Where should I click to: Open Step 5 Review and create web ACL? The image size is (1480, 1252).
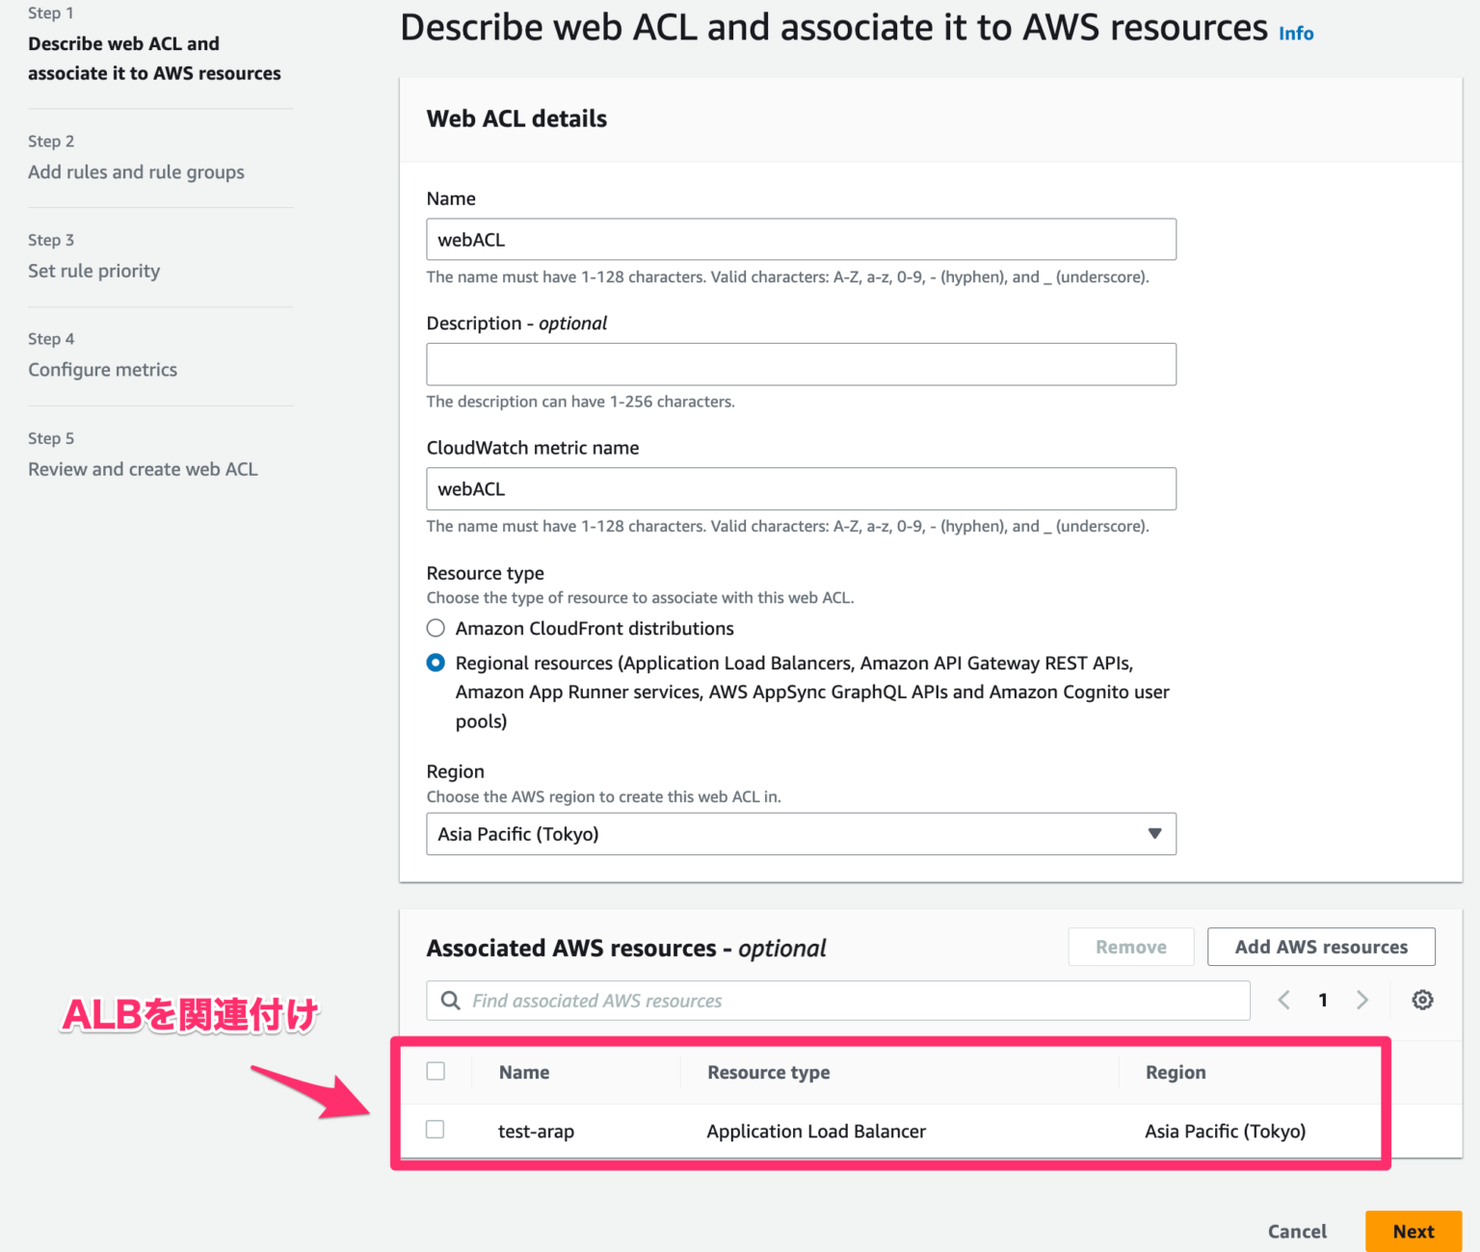pos(143,469)
